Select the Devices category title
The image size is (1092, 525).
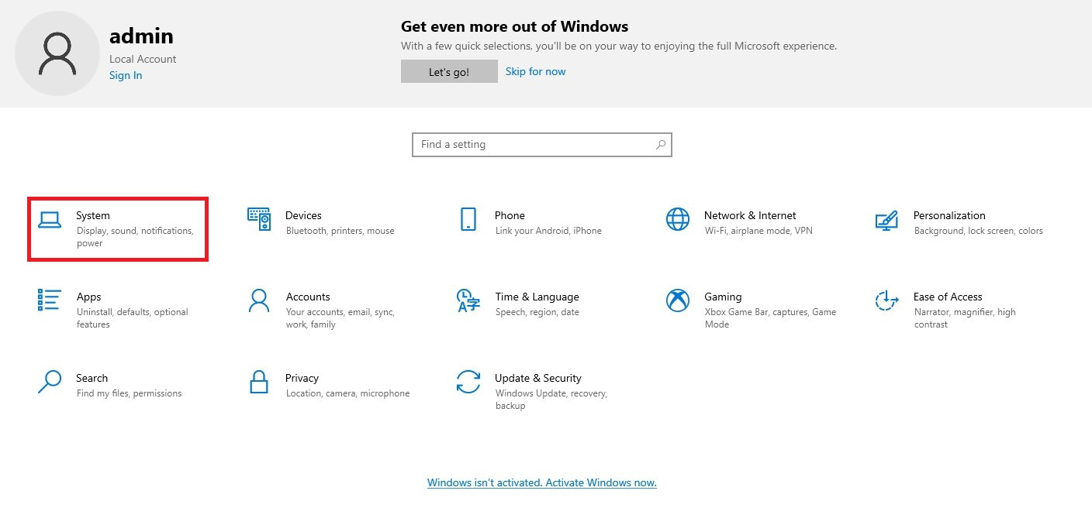pos(303,215)
